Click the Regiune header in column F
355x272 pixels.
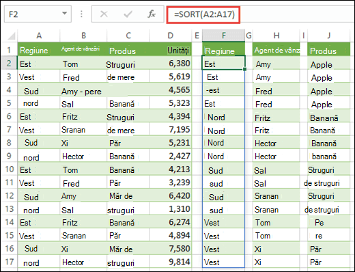(224, 49)
